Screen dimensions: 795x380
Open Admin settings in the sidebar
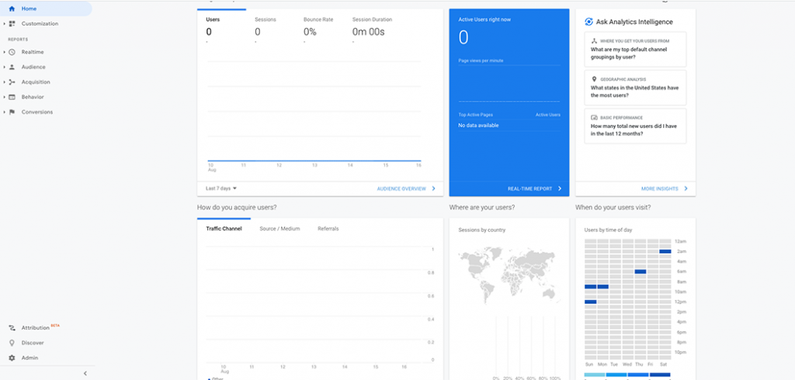(30, 358)
